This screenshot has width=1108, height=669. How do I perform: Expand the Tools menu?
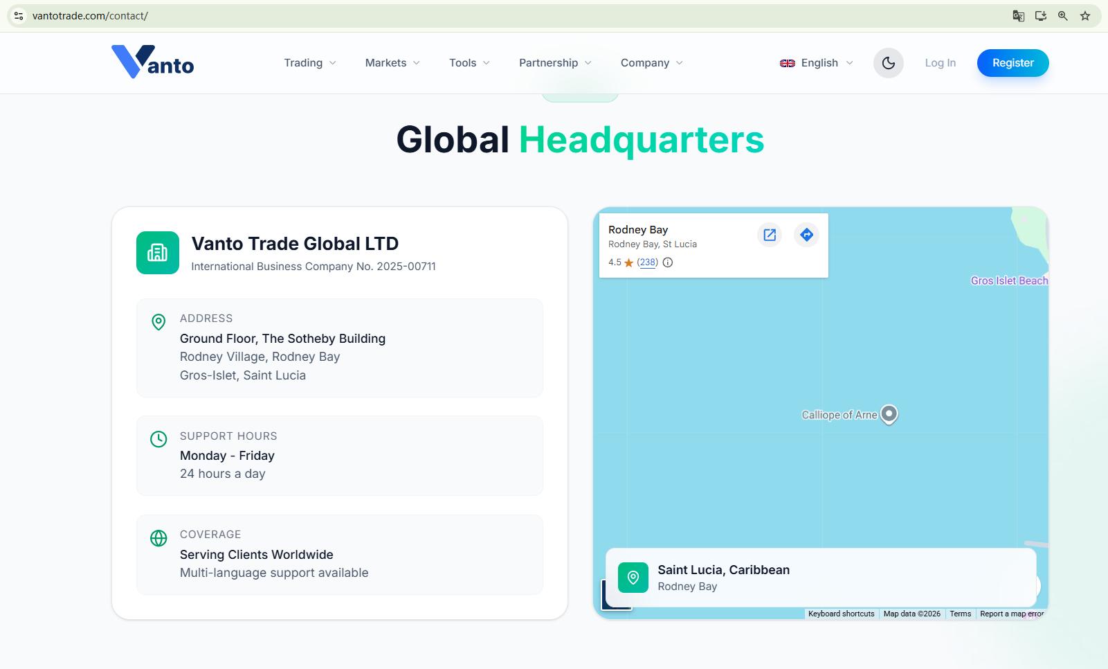pyautogui.click(x=469, y=63)
